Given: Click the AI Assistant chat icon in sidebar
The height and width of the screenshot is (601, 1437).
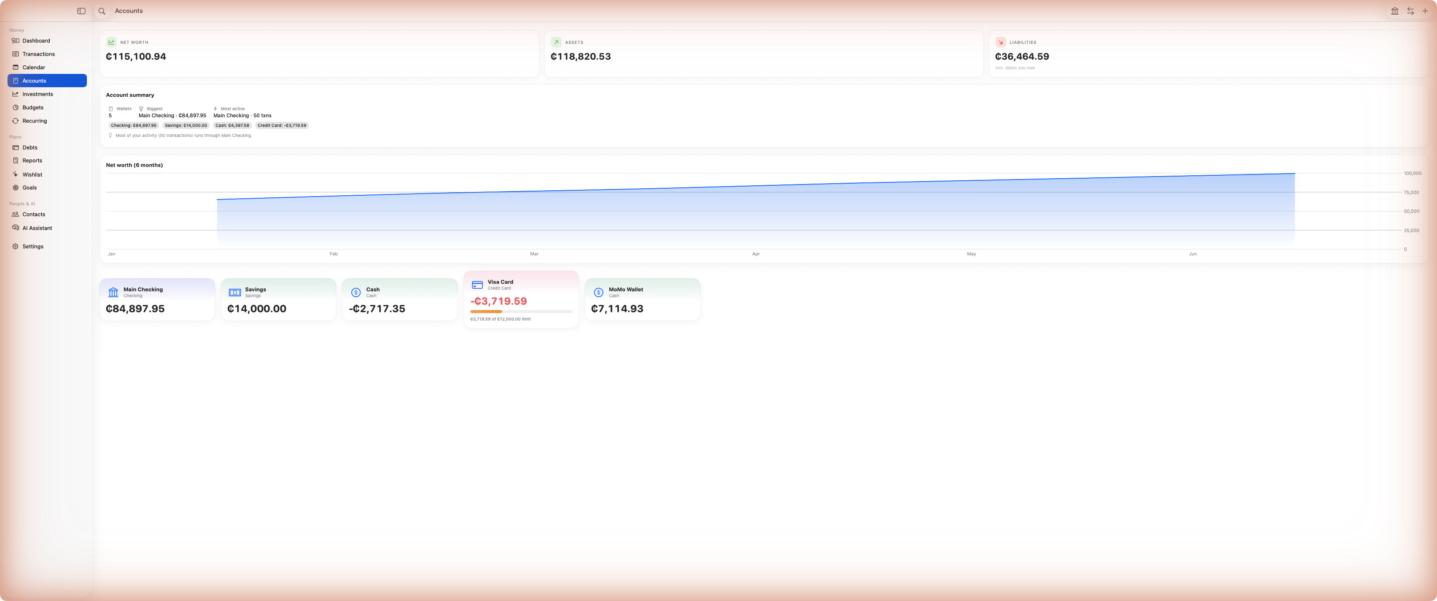Looking at the screenshot, I should 15,228.
